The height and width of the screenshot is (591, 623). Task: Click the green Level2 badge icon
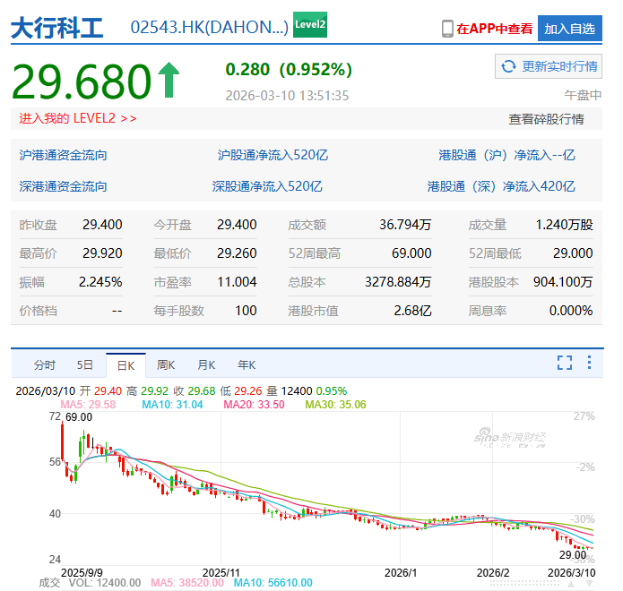(310, 26)
